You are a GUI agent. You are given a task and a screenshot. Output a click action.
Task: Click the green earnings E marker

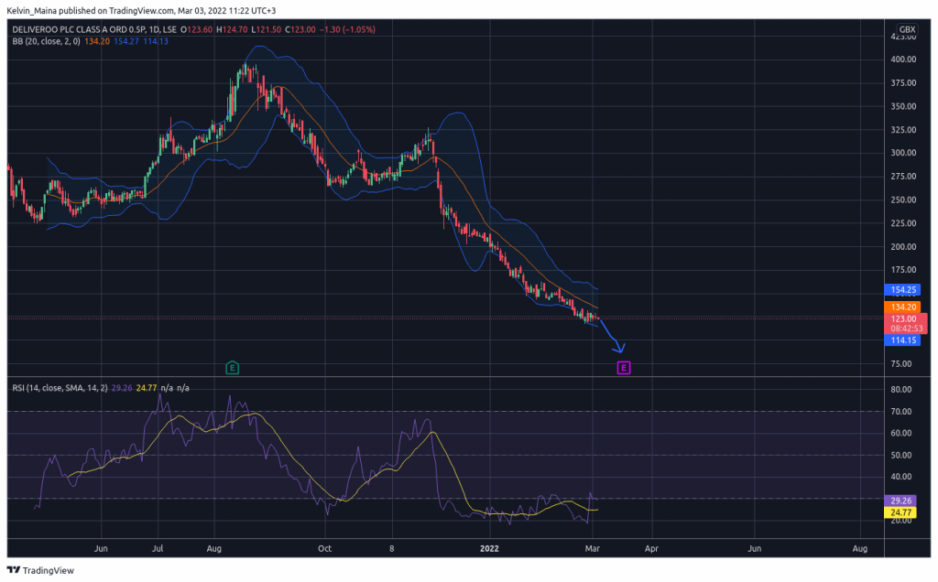pyautogui.click(x=232, y=368)
